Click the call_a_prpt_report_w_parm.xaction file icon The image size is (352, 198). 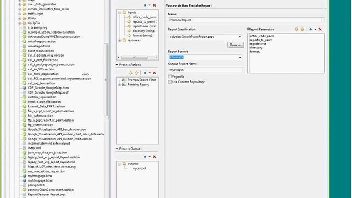click(24, 65)
